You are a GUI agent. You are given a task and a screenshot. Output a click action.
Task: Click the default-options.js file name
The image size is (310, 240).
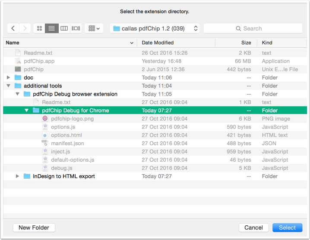click(73, 160)
